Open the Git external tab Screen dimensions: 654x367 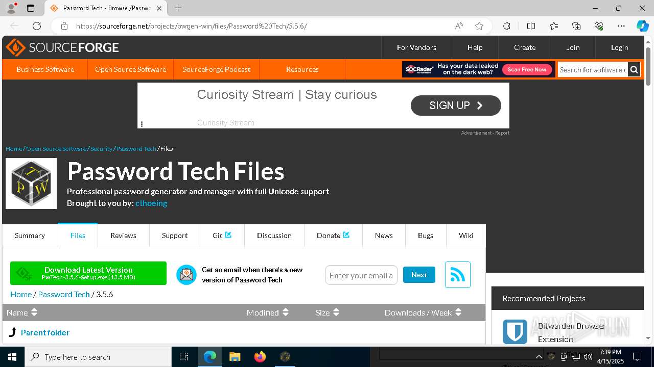(222, 235)
